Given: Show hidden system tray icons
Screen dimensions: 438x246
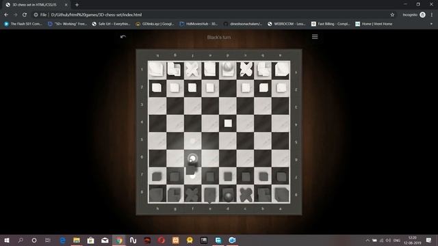Looking at the screenshot, I should (368, 240).
